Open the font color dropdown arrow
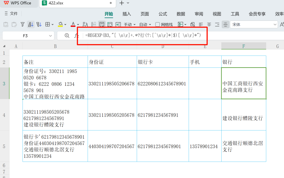Image resolution: width=284 pixels, height=178 pixels. tap(78, 24)
